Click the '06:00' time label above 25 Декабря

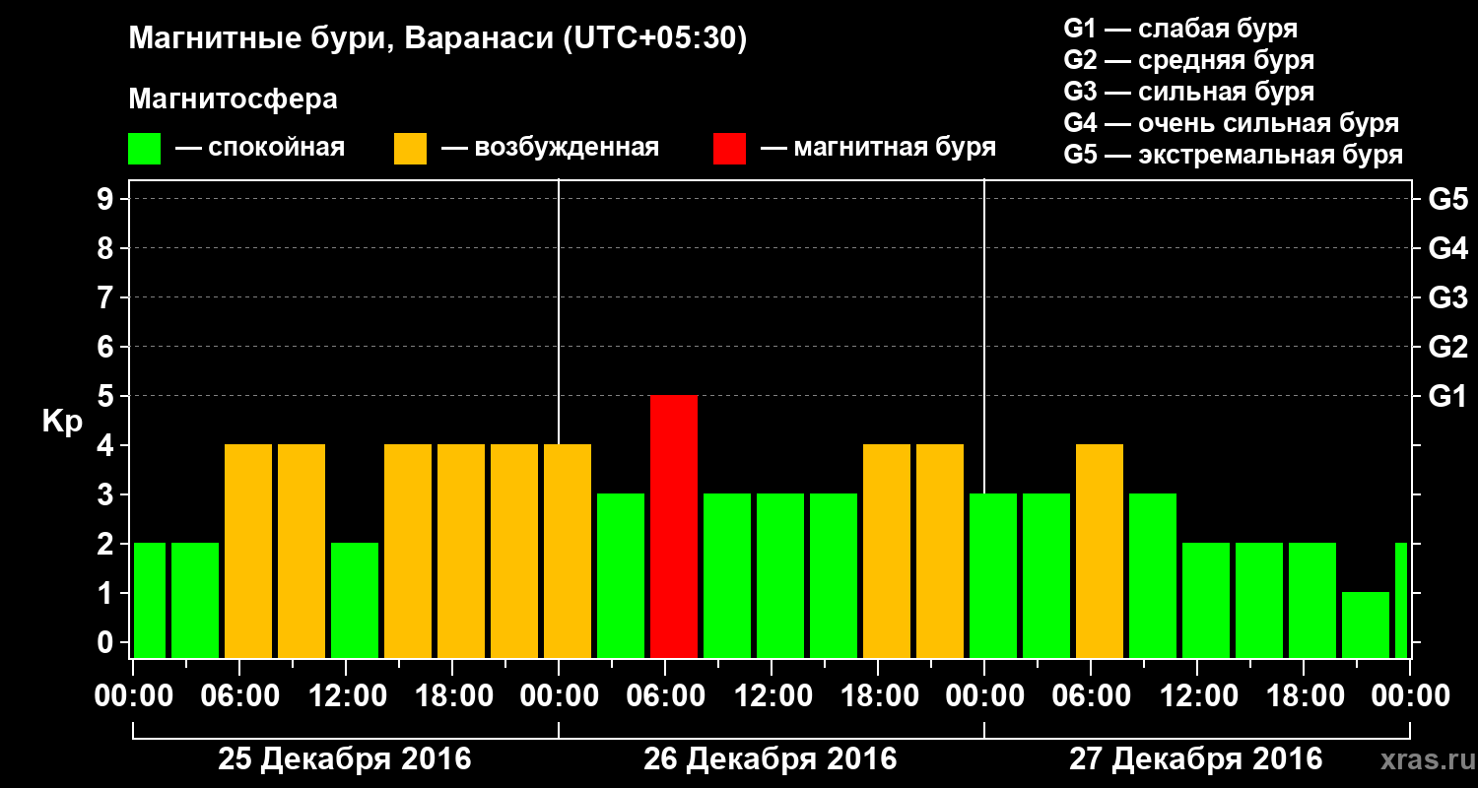tap(239, 695)
